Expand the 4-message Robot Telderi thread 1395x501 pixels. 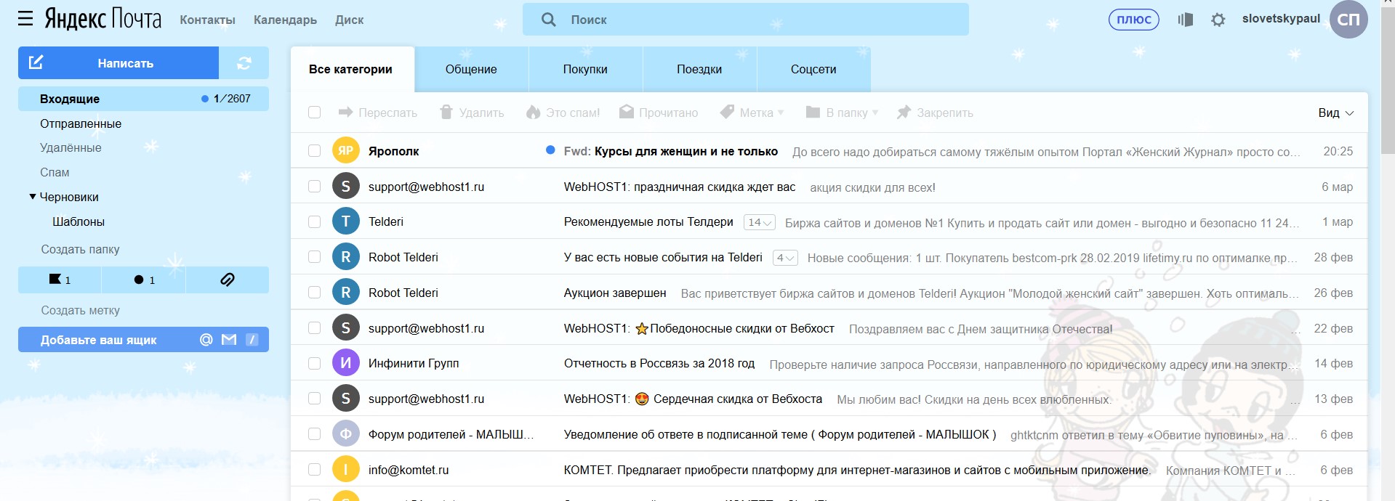785,258
